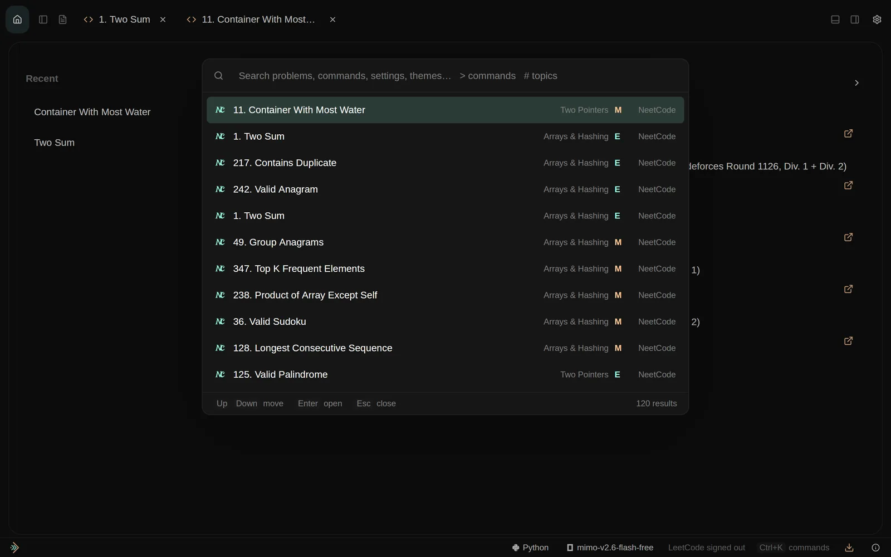The width and height of the screenshot is (891, 557).
Task: Click 'Arrays & Hashing' tag on Group Anagrams row
Action: click(x=576, y=242)
